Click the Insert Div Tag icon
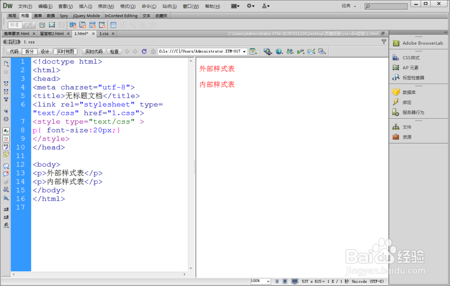 (42, 25)
